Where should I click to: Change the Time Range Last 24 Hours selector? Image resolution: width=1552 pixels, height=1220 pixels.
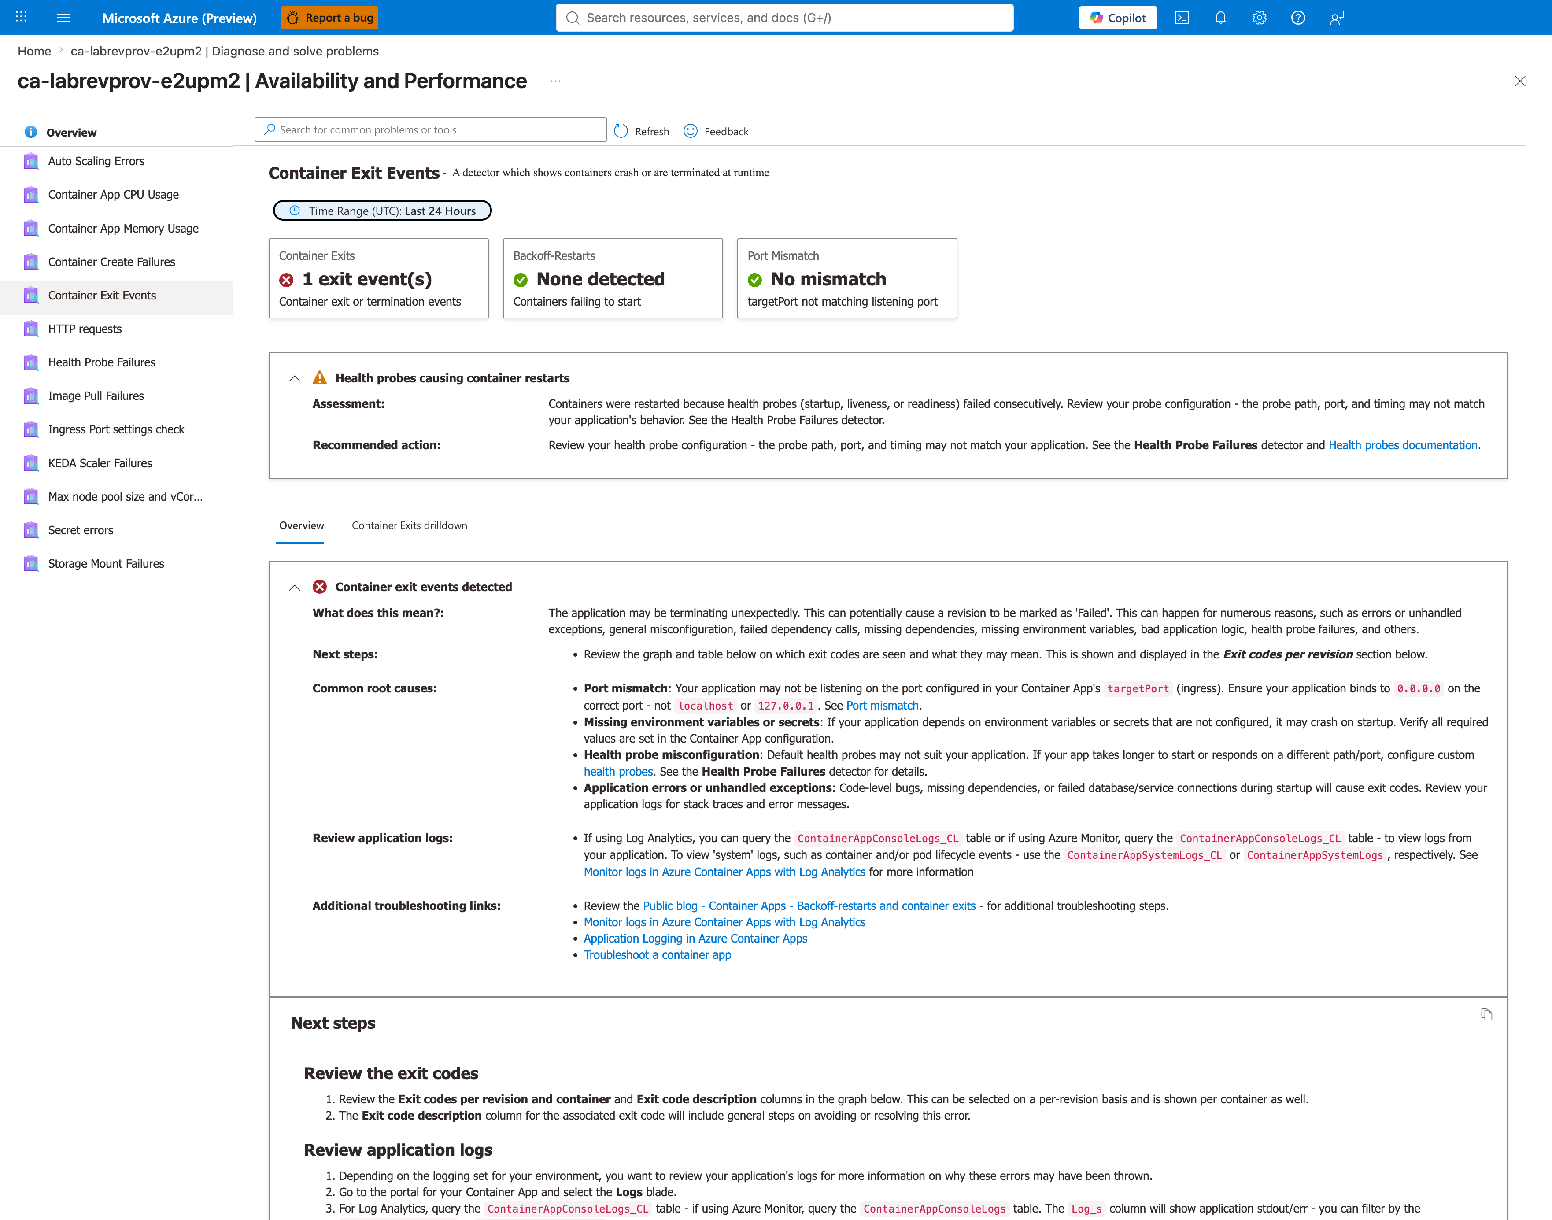(382, 211)
